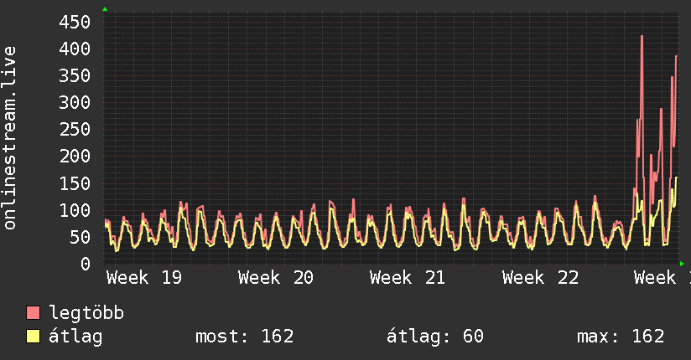
Task: Click the green arrow ending the x-axis
Action: pyautogui.click(x=682, y=264)
